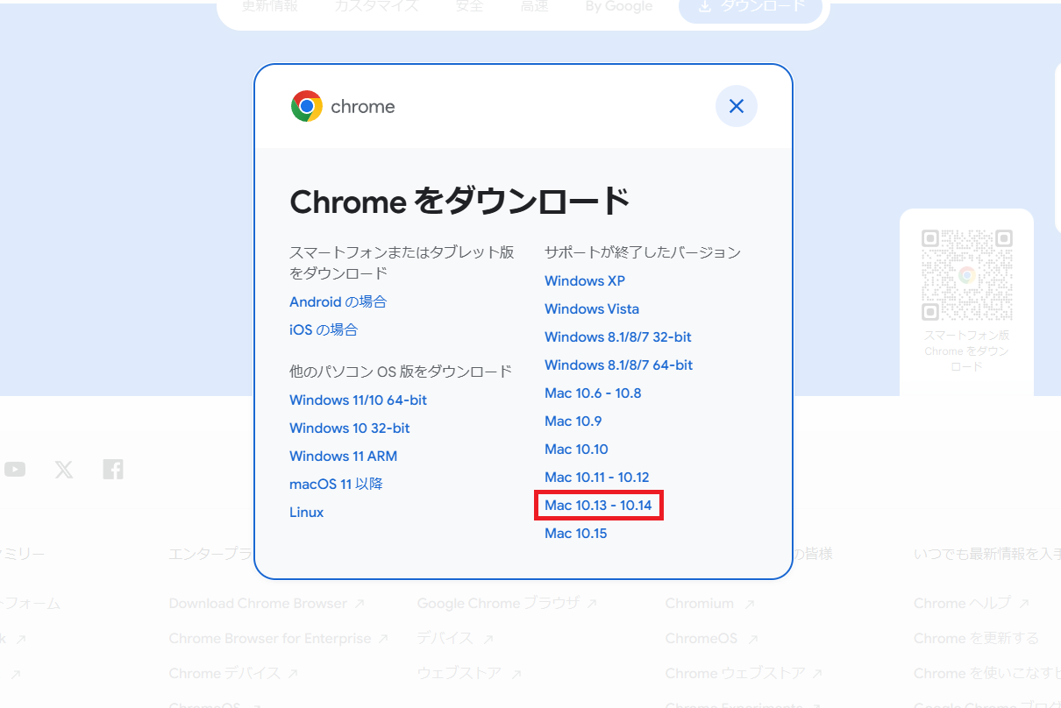This screenshot has height=708, width=1061.
Task: Download Windows 11/10 64-bit version
Action: (x=359, y=400)
